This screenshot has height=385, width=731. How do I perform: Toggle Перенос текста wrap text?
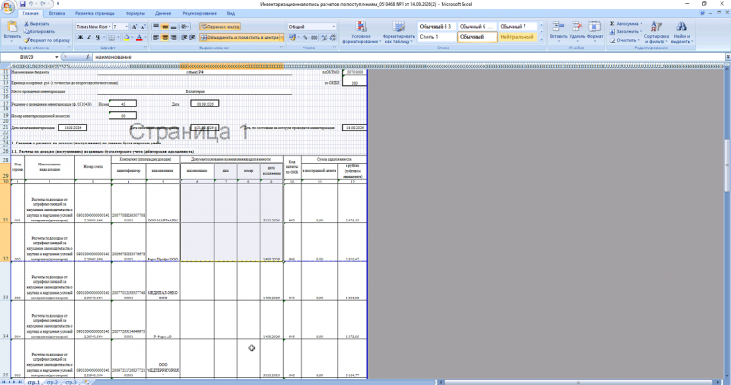point(220,27)
